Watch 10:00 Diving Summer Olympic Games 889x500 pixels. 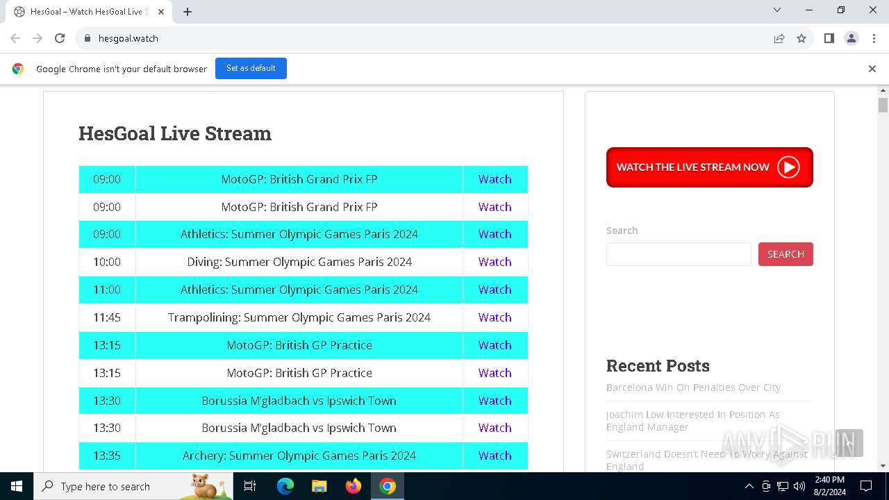pos(495,262)
